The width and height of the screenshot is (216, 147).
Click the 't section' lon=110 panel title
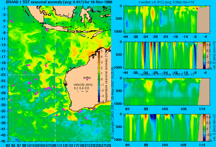166,2
